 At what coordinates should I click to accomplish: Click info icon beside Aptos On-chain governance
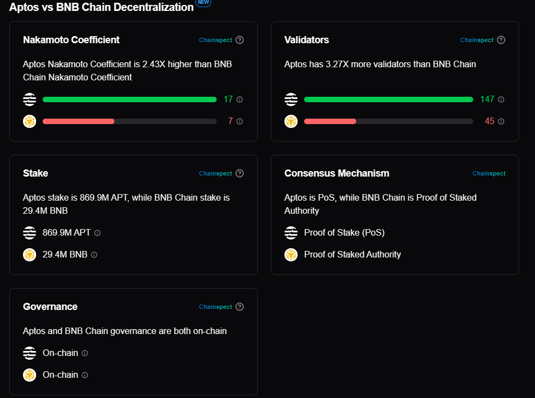pyautogui.click(x=85, y=353)
